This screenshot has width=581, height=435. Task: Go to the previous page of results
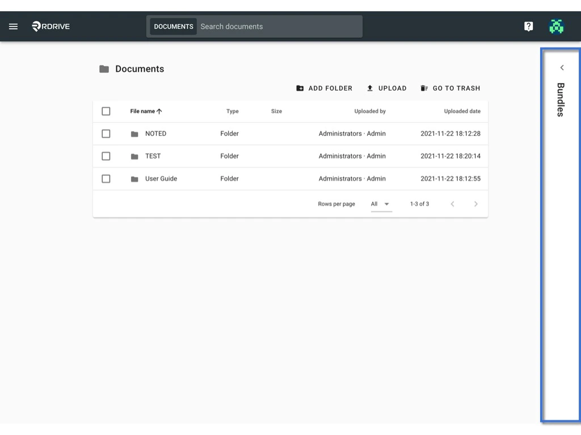[x=452, y=204]
